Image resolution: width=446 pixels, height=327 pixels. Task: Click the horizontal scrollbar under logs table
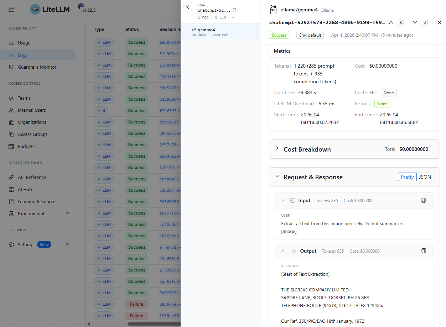(153, 324)
